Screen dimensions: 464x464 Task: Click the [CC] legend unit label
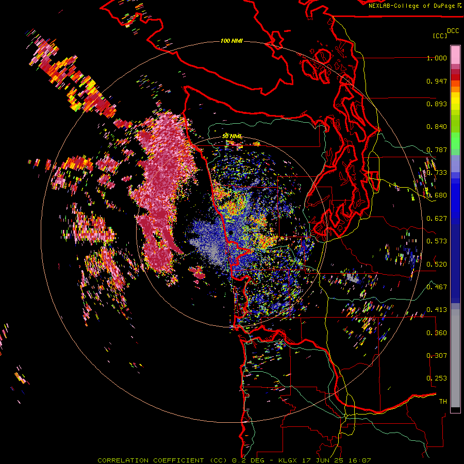(x=440, y=36)
